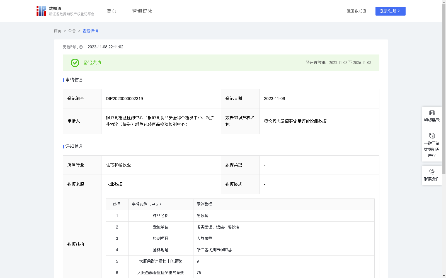Click 大肠菌群含量检测量的总数 field name

click(161, 273)
